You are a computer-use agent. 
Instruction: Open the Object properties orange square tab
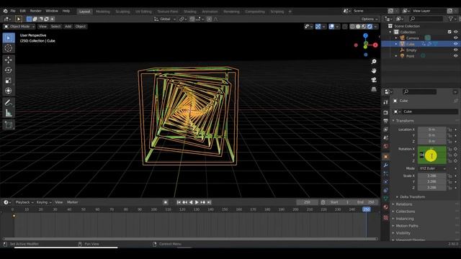point(386,157)
